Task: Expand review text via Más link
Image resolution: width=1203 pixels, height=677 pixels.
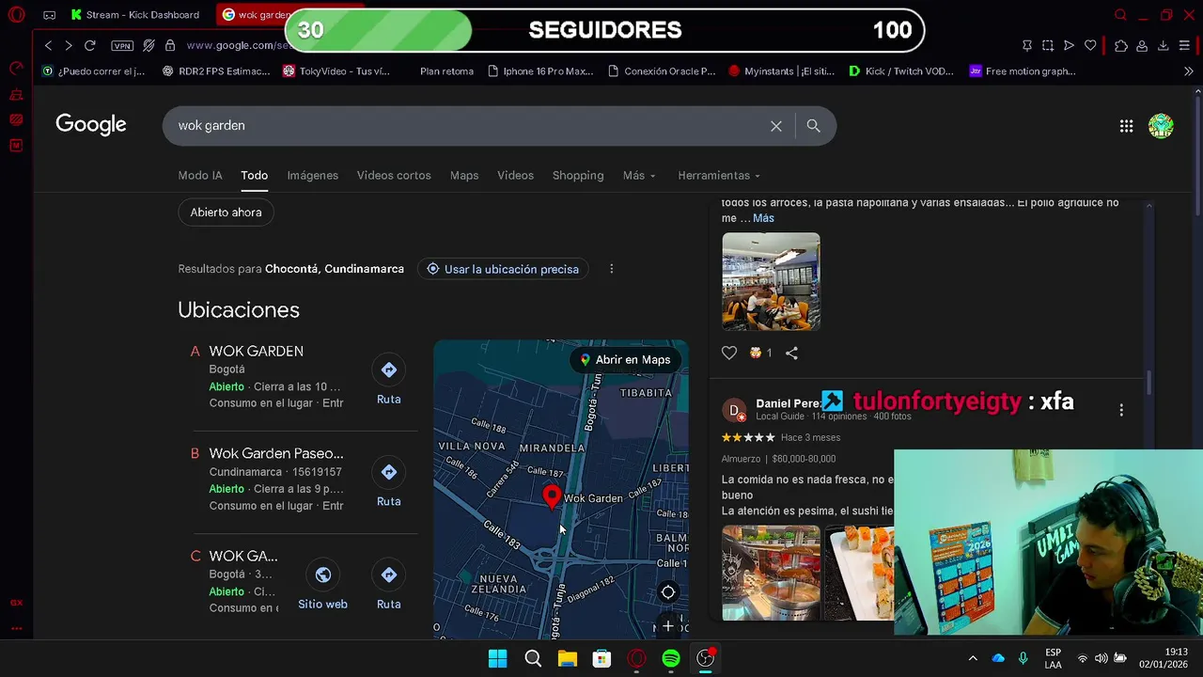Action: (x=763, y=218)
